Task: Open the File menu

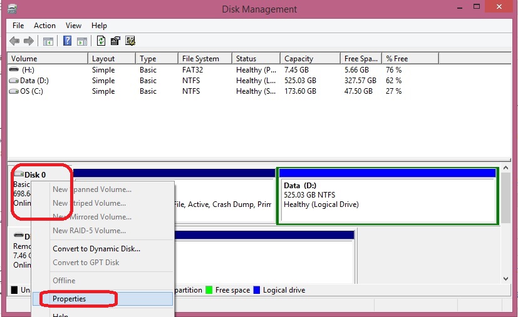Action: 18,26
